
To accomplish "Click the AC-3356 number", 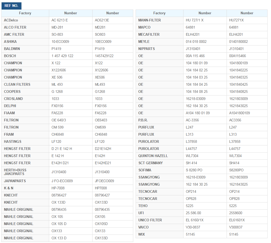I will point(192,120).
